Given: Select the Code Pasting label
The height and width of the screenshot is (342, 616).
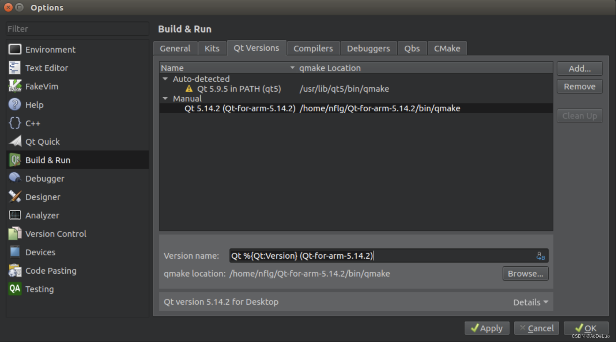Looking at the screenshot, I should point(51,271).
